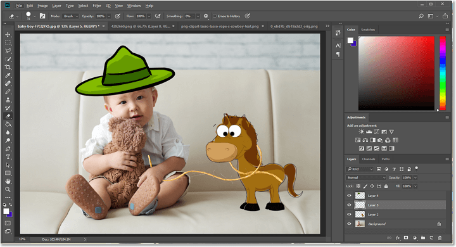Select the Eyedropper tool
This screenshot has width=456, height=247.
(8, 75)
